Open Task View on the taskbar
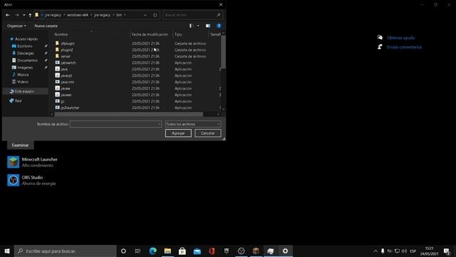Image resolution: width=456 pixels, height=257 pixels. click(138, 251)
